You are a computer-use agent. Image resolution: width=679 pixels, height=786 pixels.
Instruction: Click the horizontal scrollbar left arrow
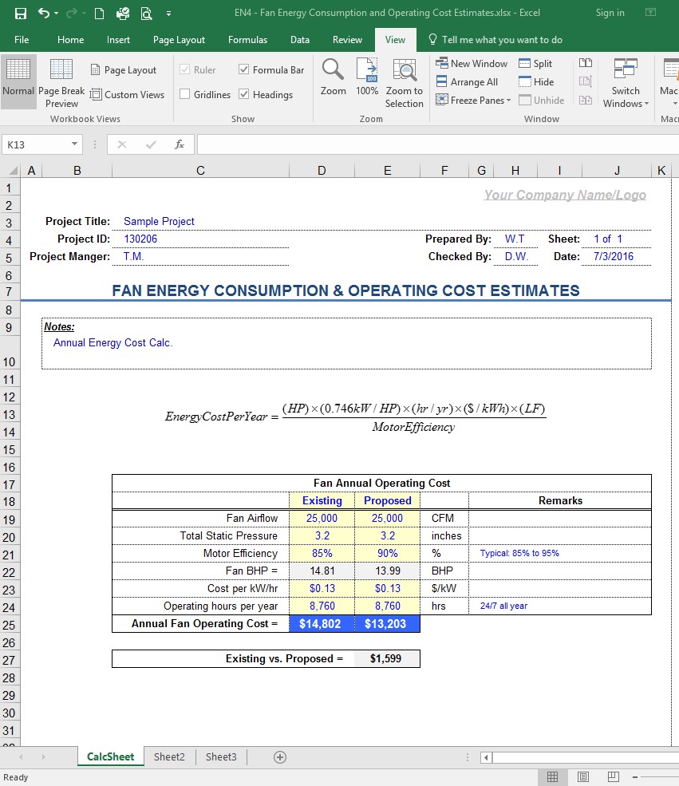pos(486,757)
